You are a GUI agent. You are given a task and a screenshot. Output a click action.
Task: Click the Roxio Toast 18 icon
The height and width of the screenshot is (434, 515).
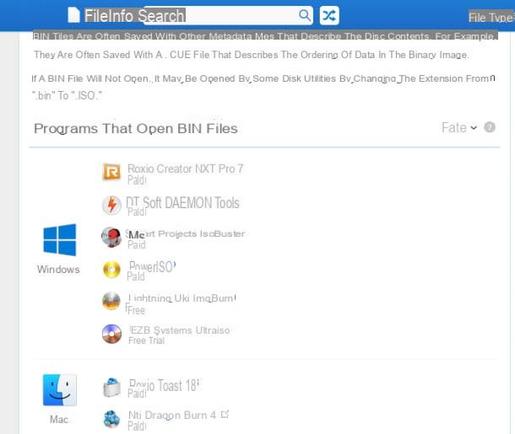click(x=112, y=388)
